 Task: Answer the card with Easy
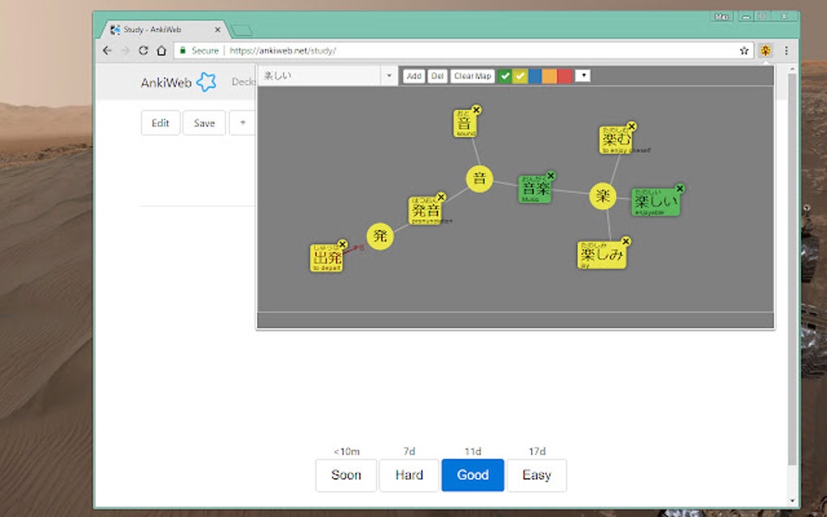[x=537, y=475]
